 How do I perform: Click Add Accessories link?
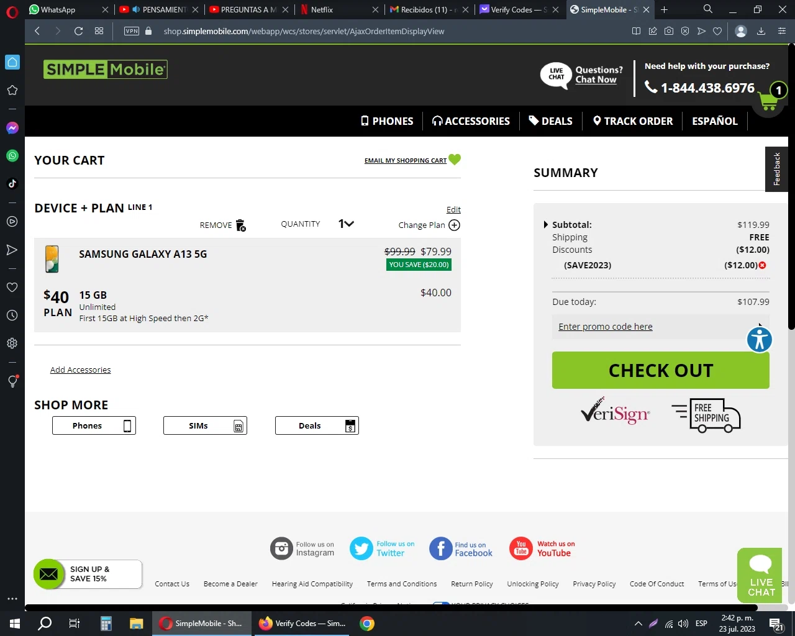[x=81, y=370]
